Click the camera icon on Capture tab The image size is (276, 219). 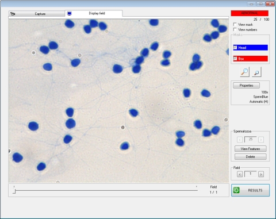(x=13, y=14)
